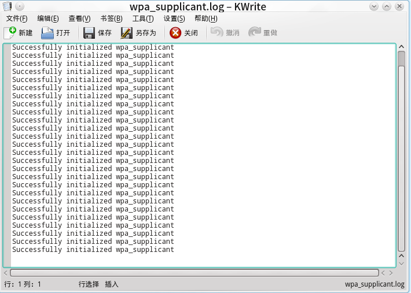Click the 新建 (New) toolbar icon
The image size is (411, 293).
pyautogui.click(x=10, y=33)
